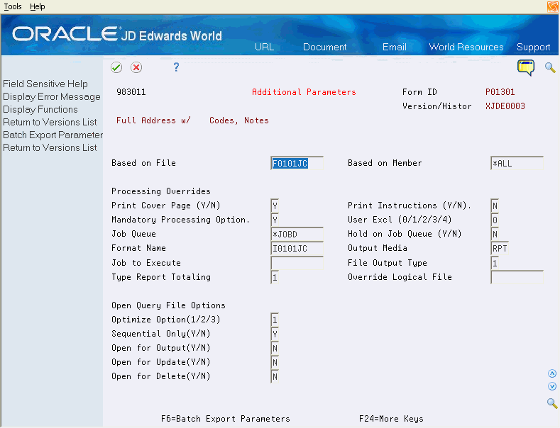Click the Based on File field
Viewport: 560px width, 428px height.
pos(297,164)
